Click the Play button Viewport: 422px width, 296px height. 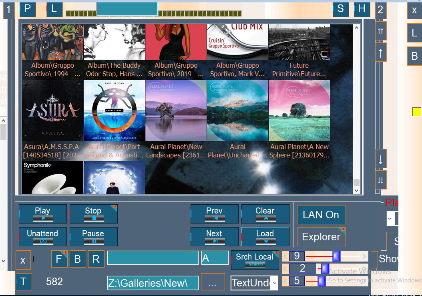click(43, 214)
